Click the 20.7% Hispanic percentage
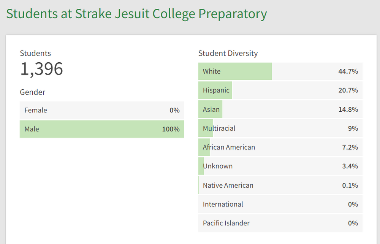 click(x=348, y=90)
